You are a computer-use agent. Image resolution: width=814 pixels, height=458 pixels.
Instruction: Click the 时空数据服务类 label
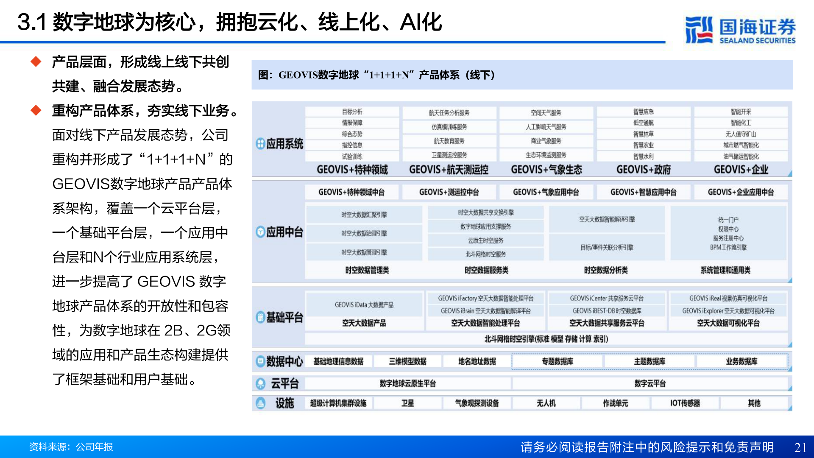[x=487, y=270]
